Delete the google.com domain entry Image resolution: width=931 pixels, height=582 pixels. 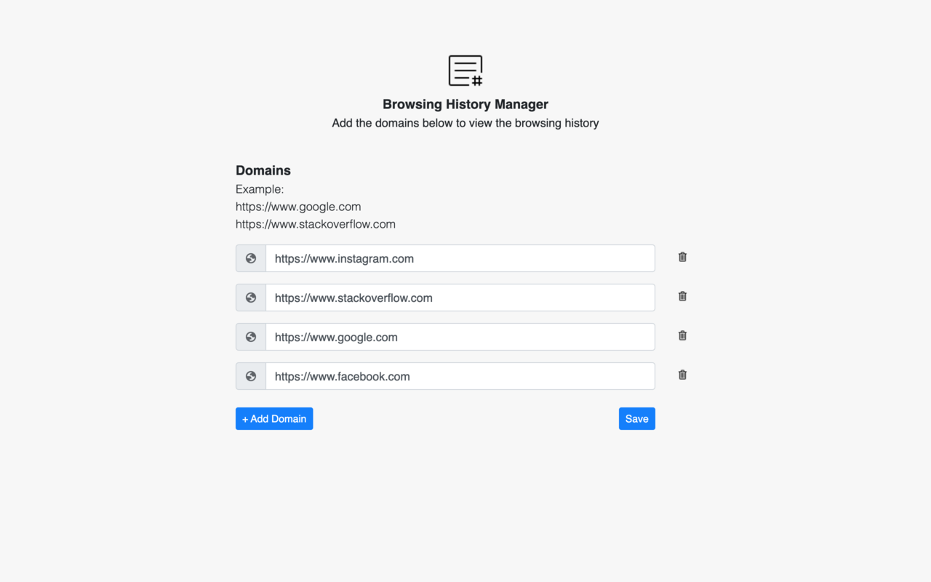(682, 335)
